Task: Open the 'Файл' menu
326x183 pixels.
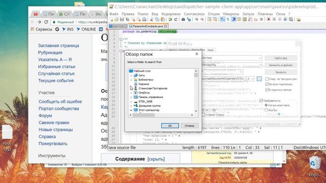Action: click(114, 14)
